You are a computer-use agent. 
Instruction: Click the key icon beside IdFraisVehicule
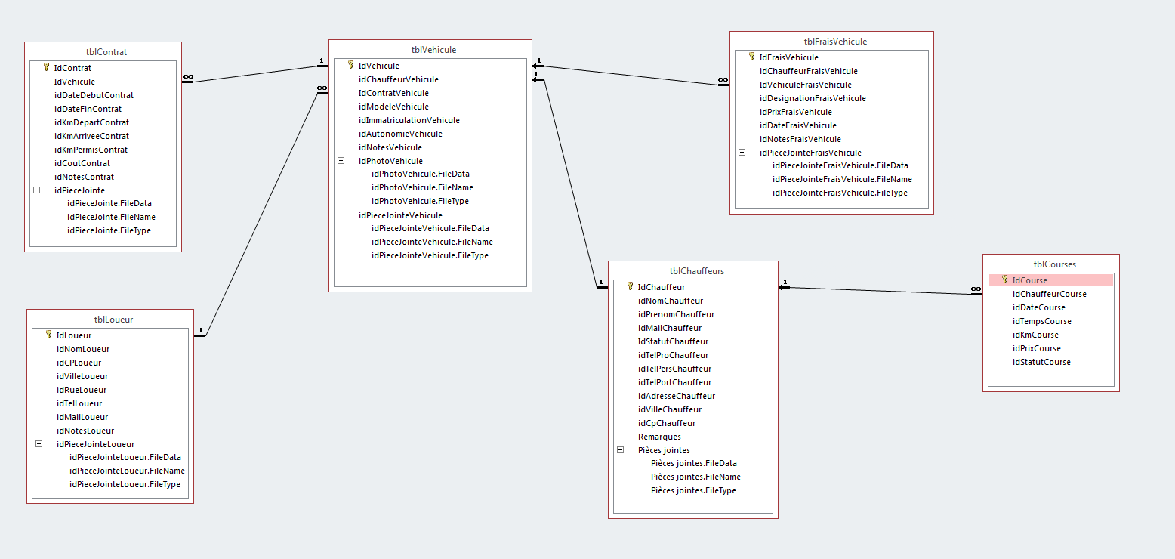[752, 57]
